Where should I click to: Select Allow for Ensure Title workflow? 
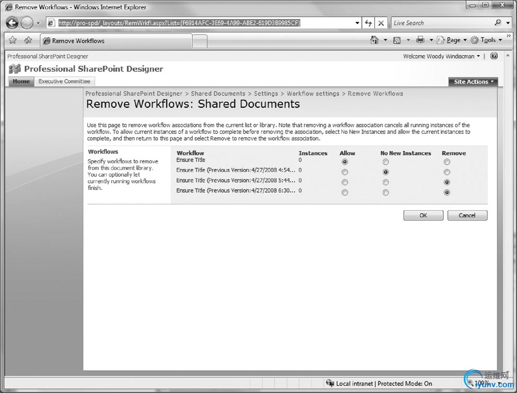(x=344, y=162)
